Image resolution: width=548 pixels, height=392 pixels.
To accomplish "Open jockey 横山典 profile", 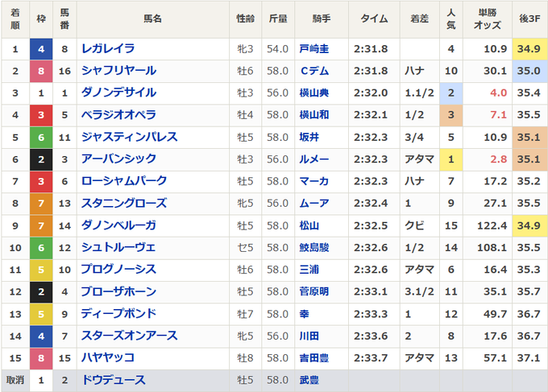I will (313, 93).
